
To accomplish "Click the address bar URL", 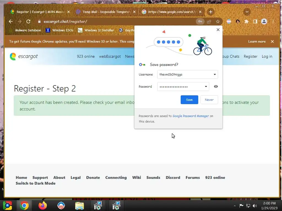I will pyautogui.click(x=65, y=21).
